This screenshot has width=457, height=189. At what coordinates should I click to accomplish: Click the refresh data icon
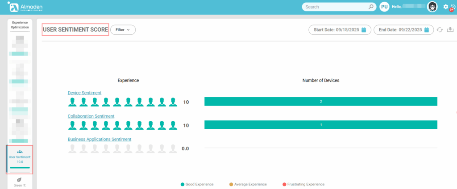click(440, 30)
